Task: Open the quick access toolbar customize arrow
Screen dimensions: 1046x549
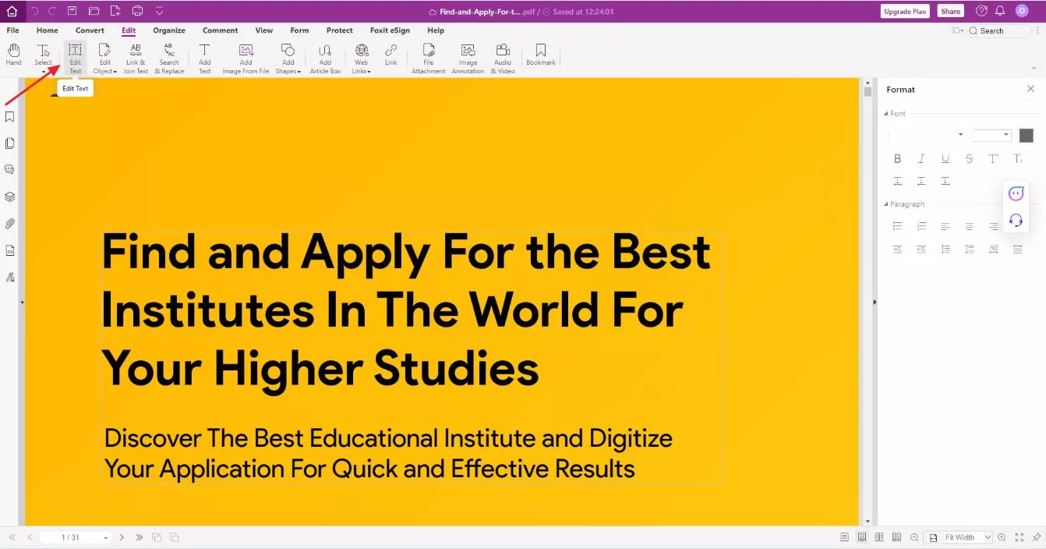Action: coord(159,11)
